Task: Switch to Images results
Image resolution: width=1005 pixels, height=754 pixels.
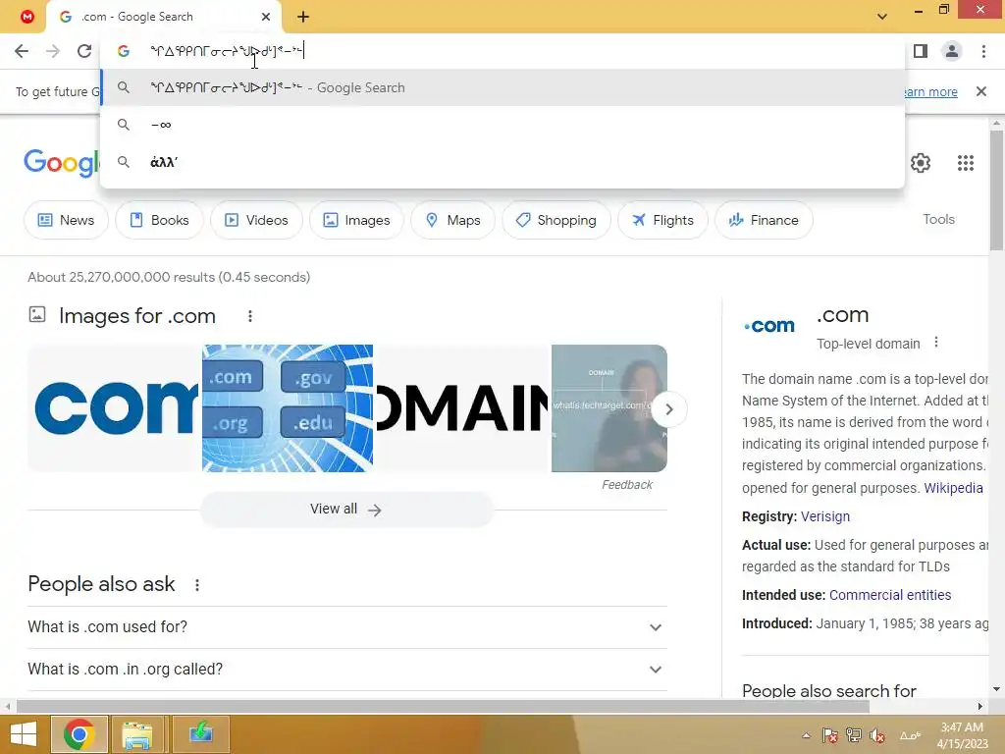Action: pos(356,220)
